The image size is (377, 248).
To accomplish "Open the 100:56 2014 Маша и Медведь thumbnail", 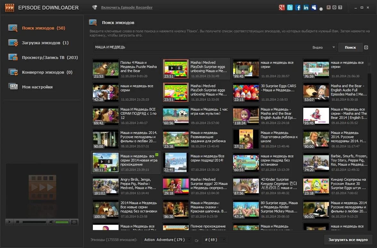I will (x=106, y=209).
